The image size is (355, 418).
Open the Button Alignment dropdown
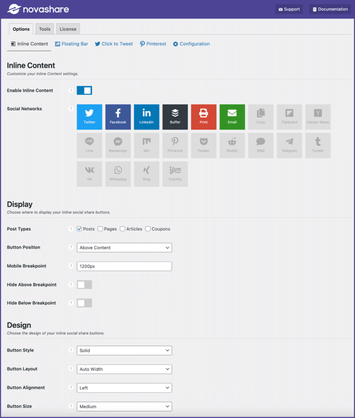[x=124, y=388]
